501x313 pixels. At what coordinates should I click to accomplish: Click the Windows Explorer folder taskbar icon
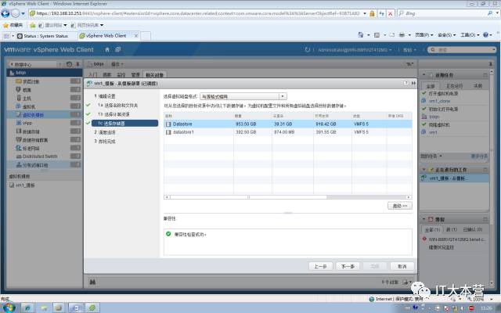[x=44, y=308]
